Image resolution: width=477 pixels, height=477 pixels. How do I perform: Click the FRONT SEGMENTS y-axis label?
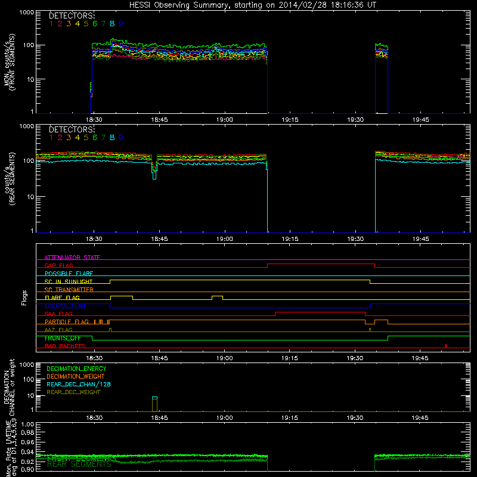coord(12,62)
